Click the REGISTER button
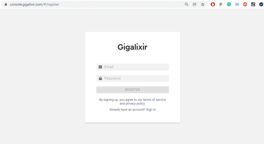 pyautogui.click(x=133, y=90)
